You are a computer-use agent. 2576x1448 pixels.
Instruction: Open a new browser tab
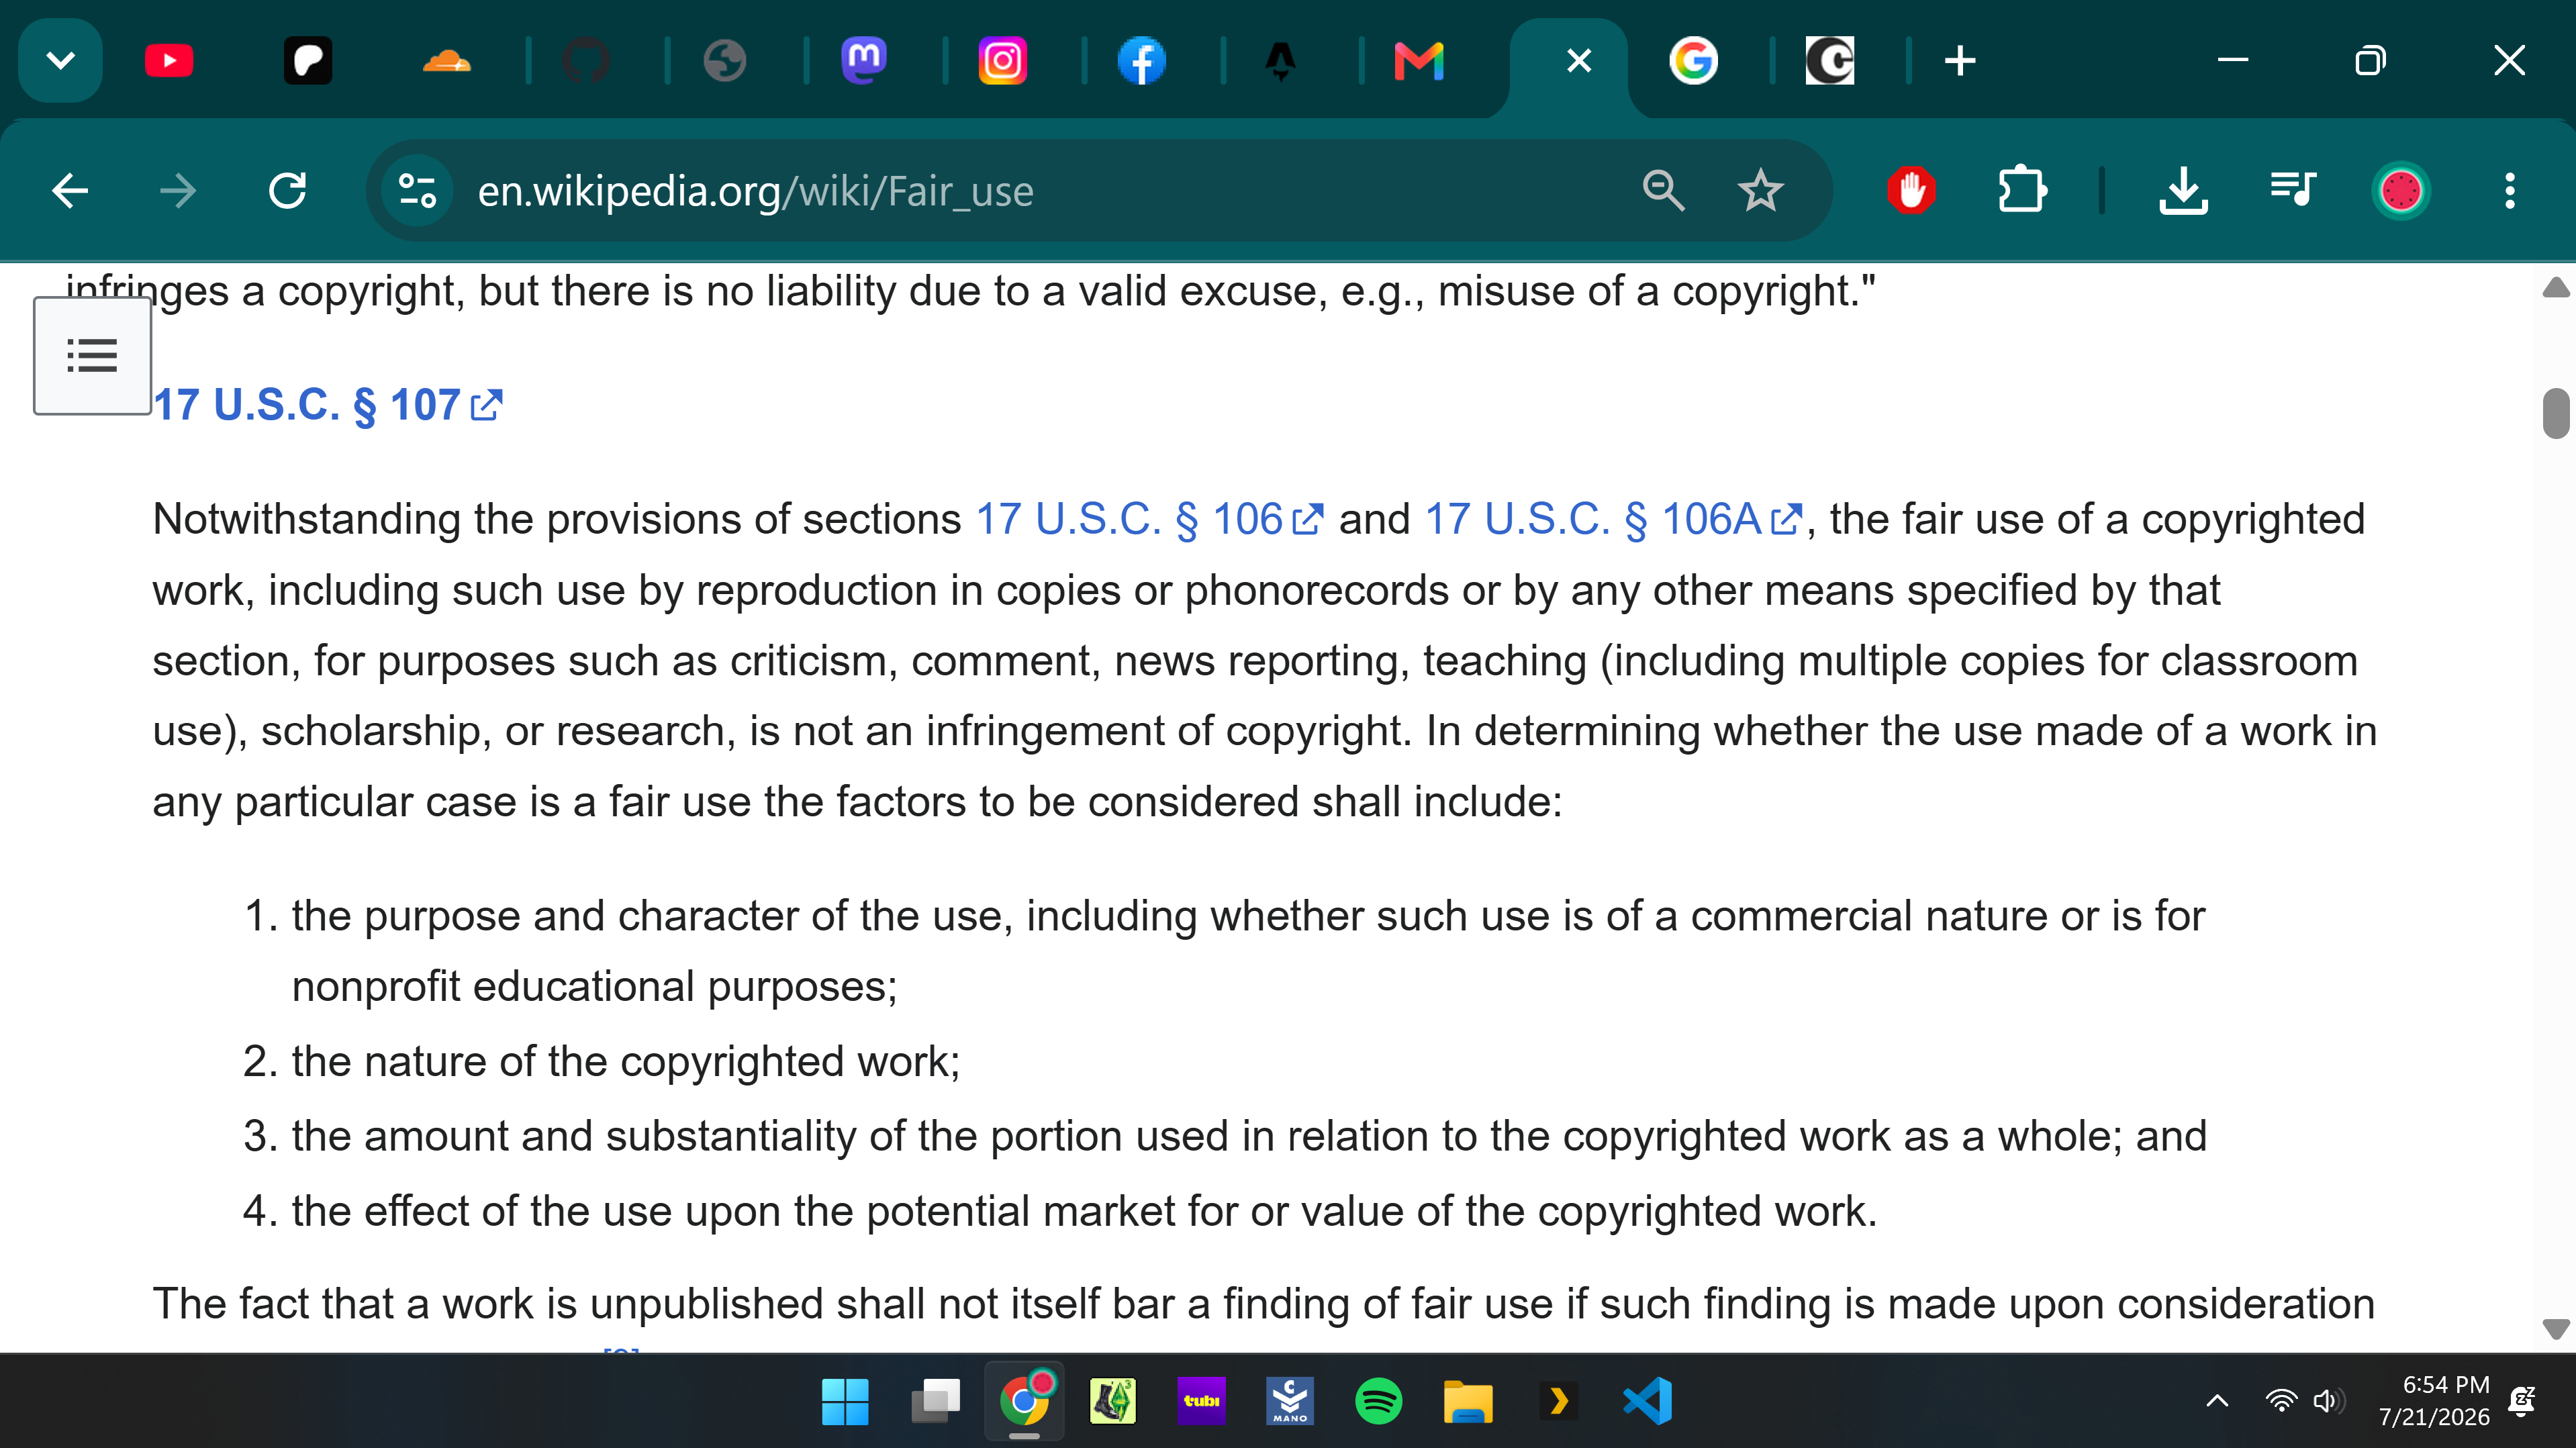coord(1960,61)
